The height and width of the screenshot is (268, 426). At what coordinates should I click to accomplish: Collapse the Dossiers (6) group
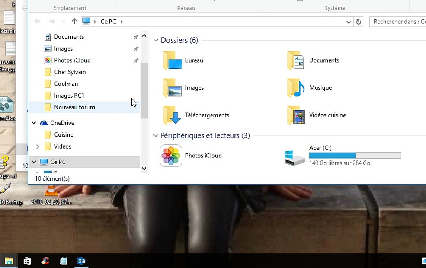[156, 40]
